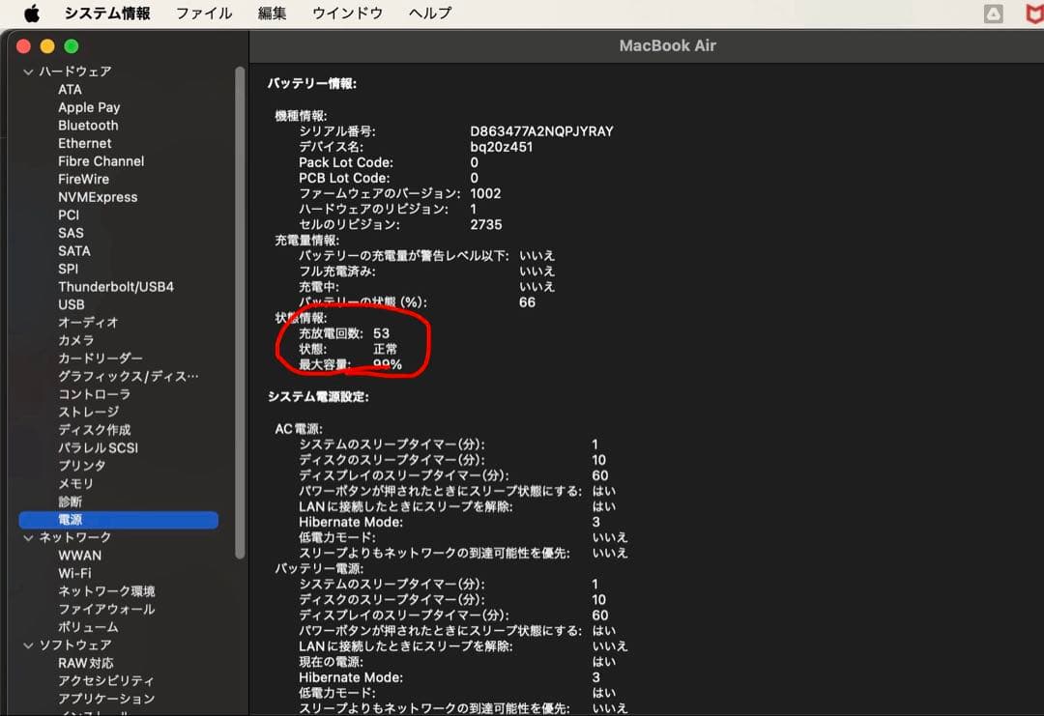Screen dimensions: 1044x716
Task: Select ファイアウォール in the sidebar
Action: (106, 609)
